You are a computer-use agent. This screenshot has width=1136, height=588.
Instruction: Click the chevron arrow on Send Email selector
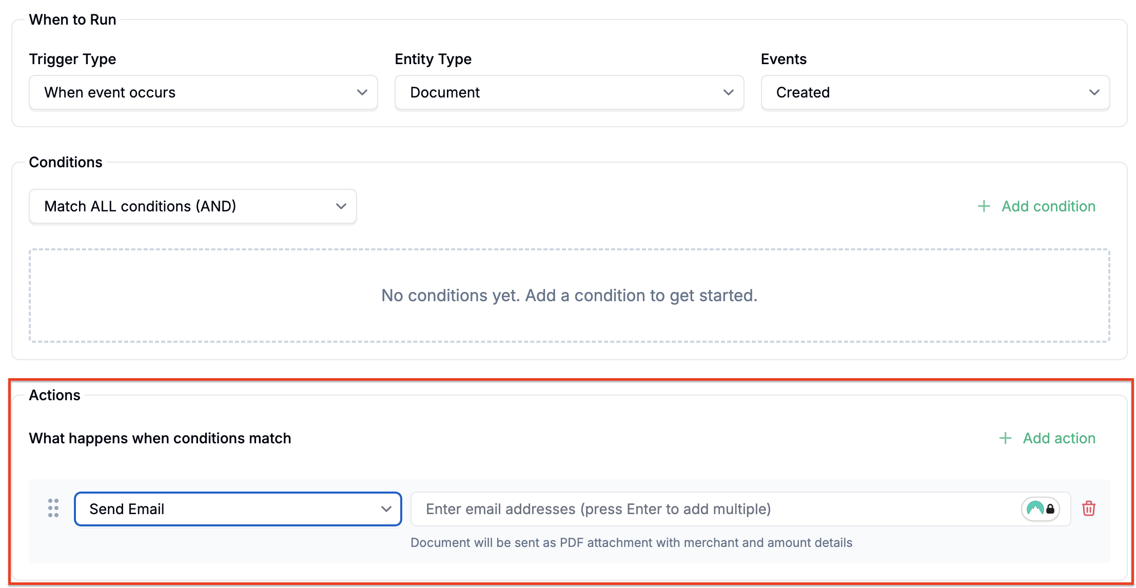tap(386, 509)
